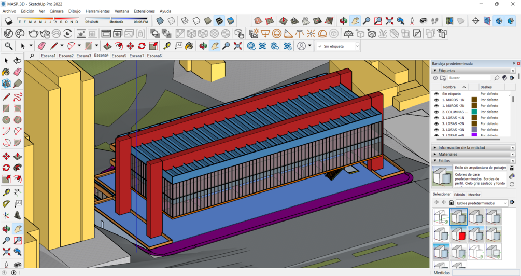Switch to the Escena4 scene tab

click(101, 55)
